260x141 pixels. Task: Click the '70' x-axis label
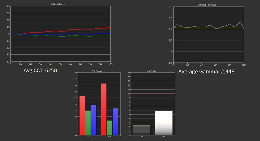click(80, 64)
